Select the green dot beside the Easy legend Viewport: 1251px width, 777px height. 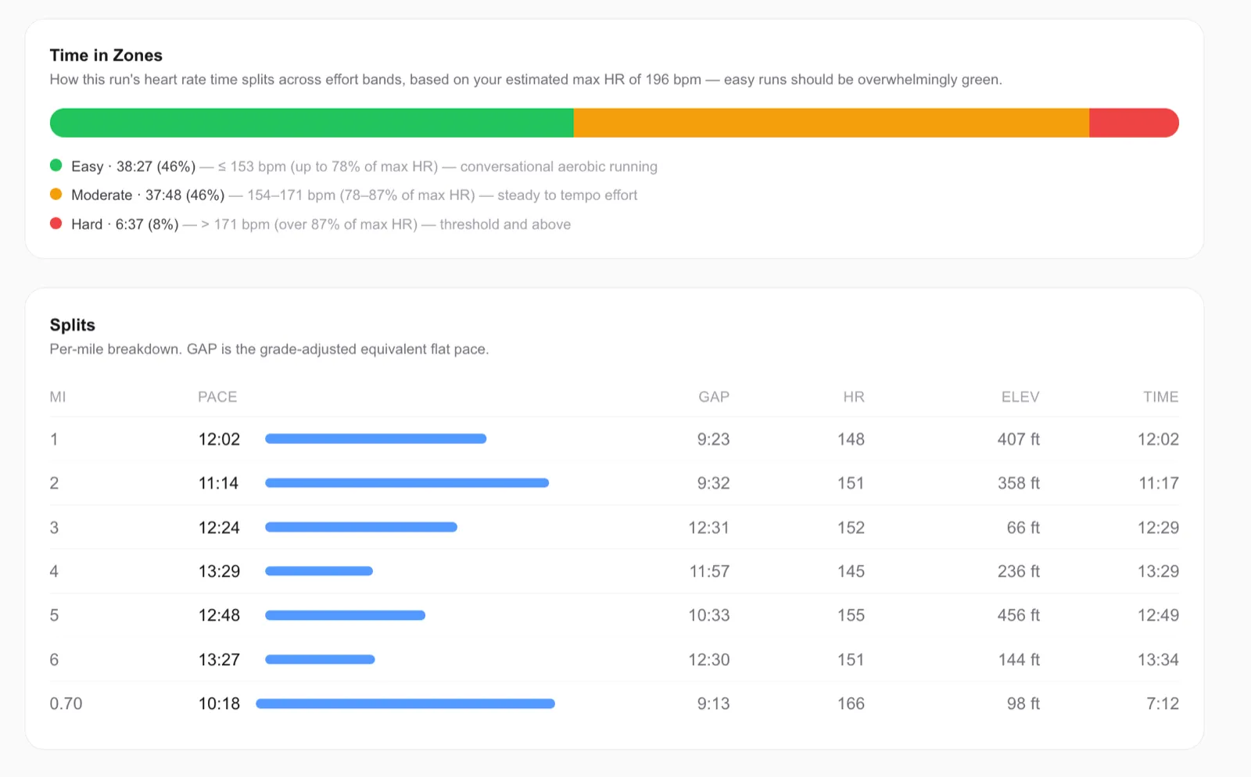(56, 165)
